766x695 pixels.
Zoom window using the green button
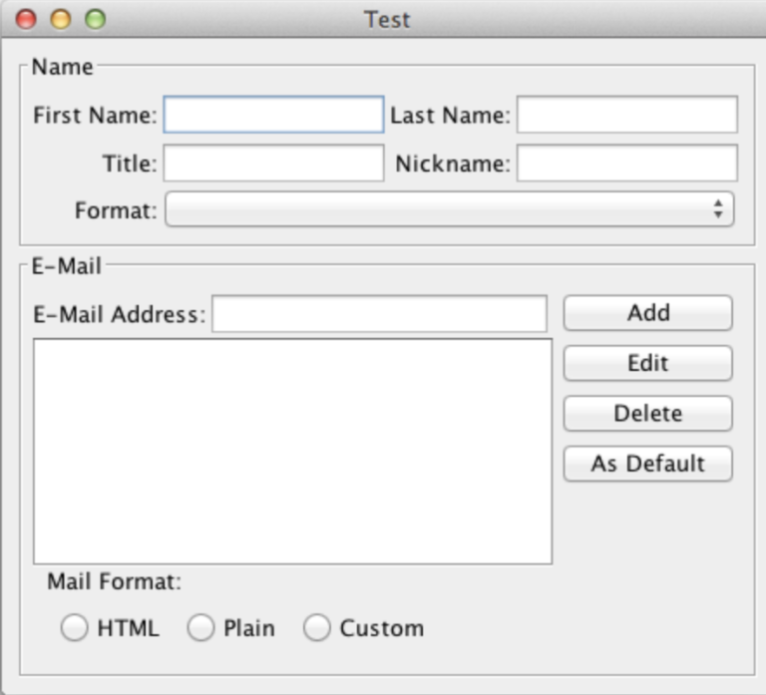[95, 19]
